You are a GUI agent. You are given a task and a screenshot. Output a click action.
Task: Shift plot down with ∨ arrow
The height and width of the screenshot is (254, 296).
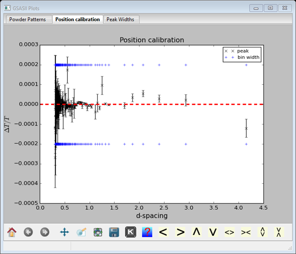(x=213, y=232)
